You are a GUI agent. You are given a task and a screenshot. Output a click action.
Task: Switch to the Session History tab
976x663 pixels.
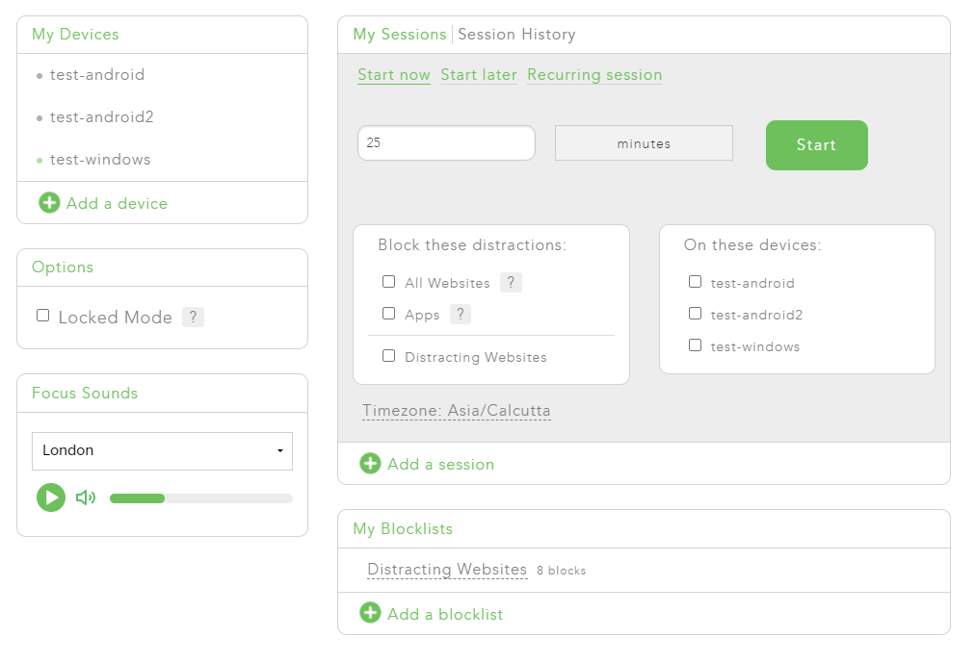[516, 35]
